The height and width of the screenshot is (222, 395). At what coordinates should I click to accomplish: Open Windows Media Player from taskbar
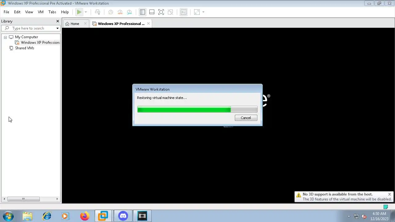65,216
